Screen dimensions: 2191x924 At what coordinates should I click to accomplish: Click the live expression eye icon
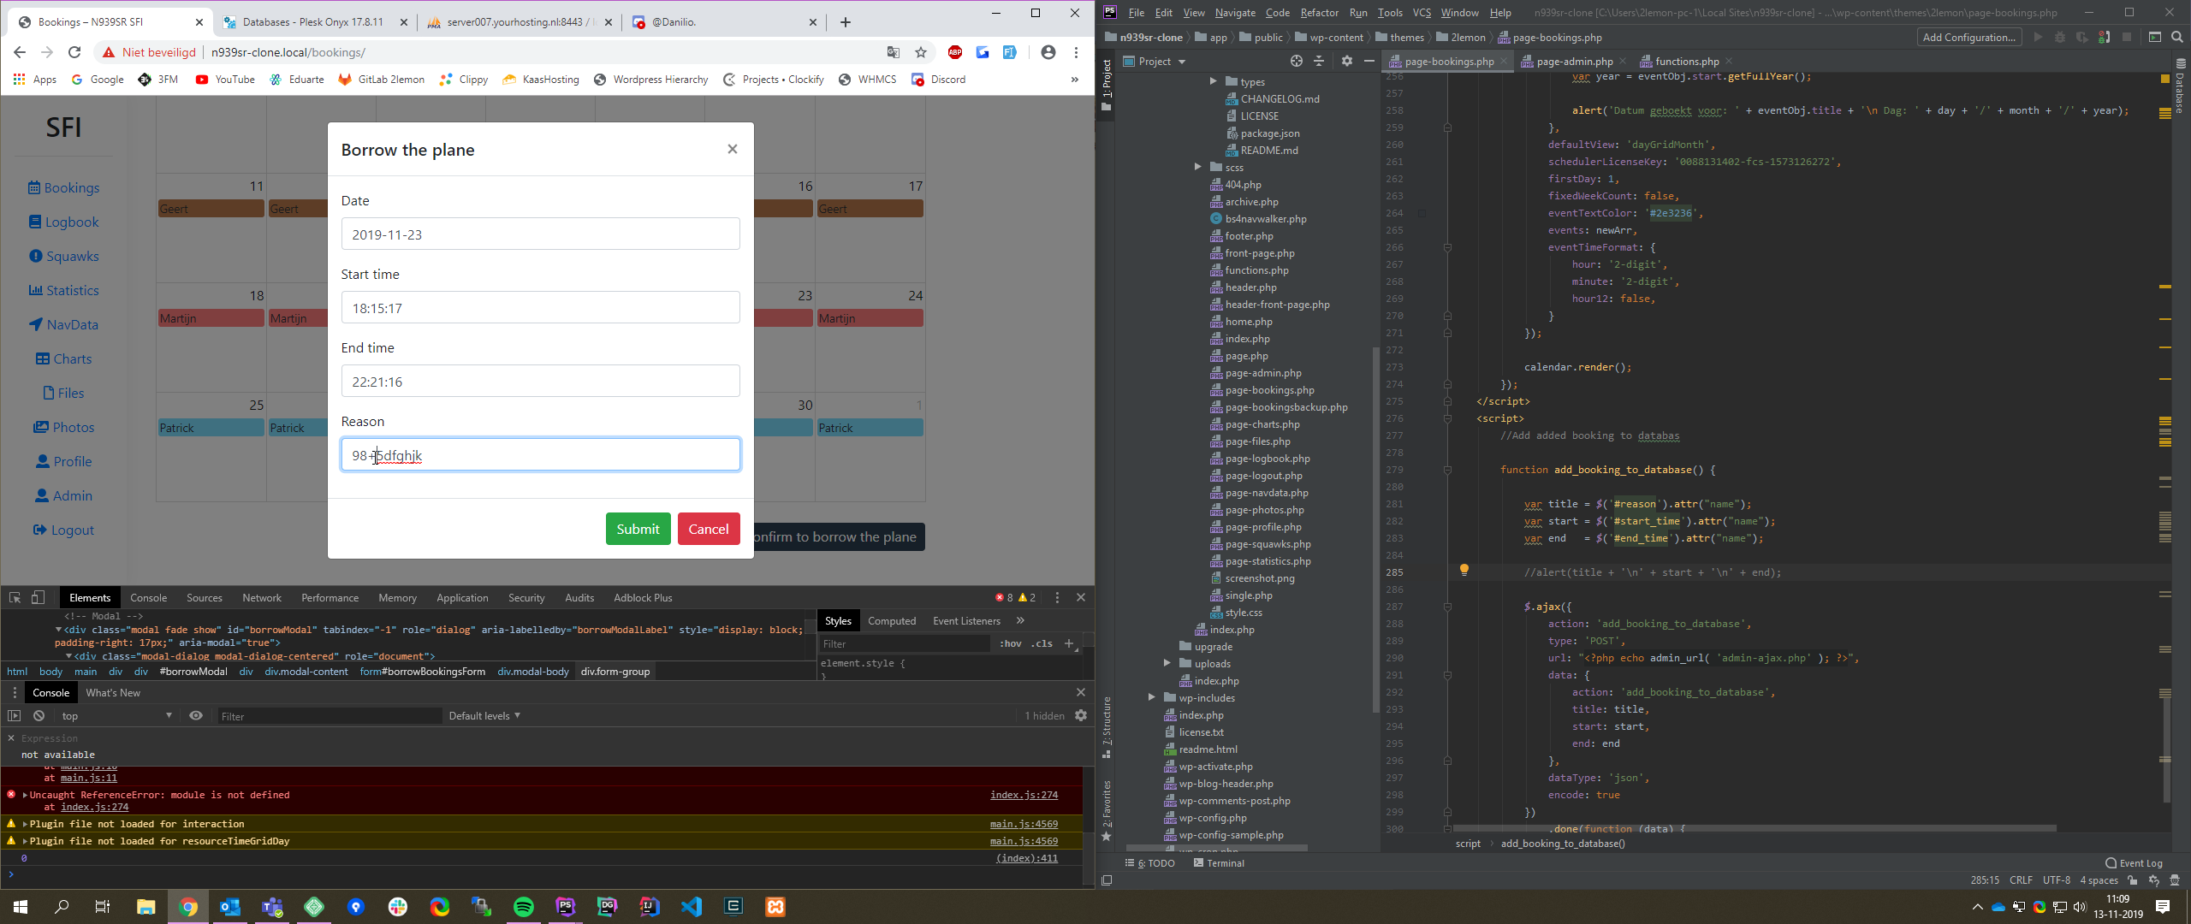point(196,715)
